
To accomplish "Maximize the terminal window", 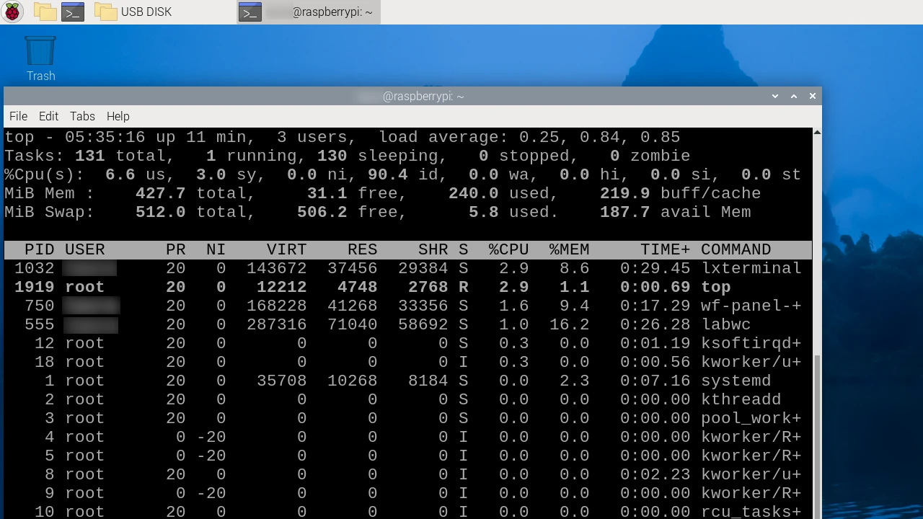I will (x=794, y=96).
